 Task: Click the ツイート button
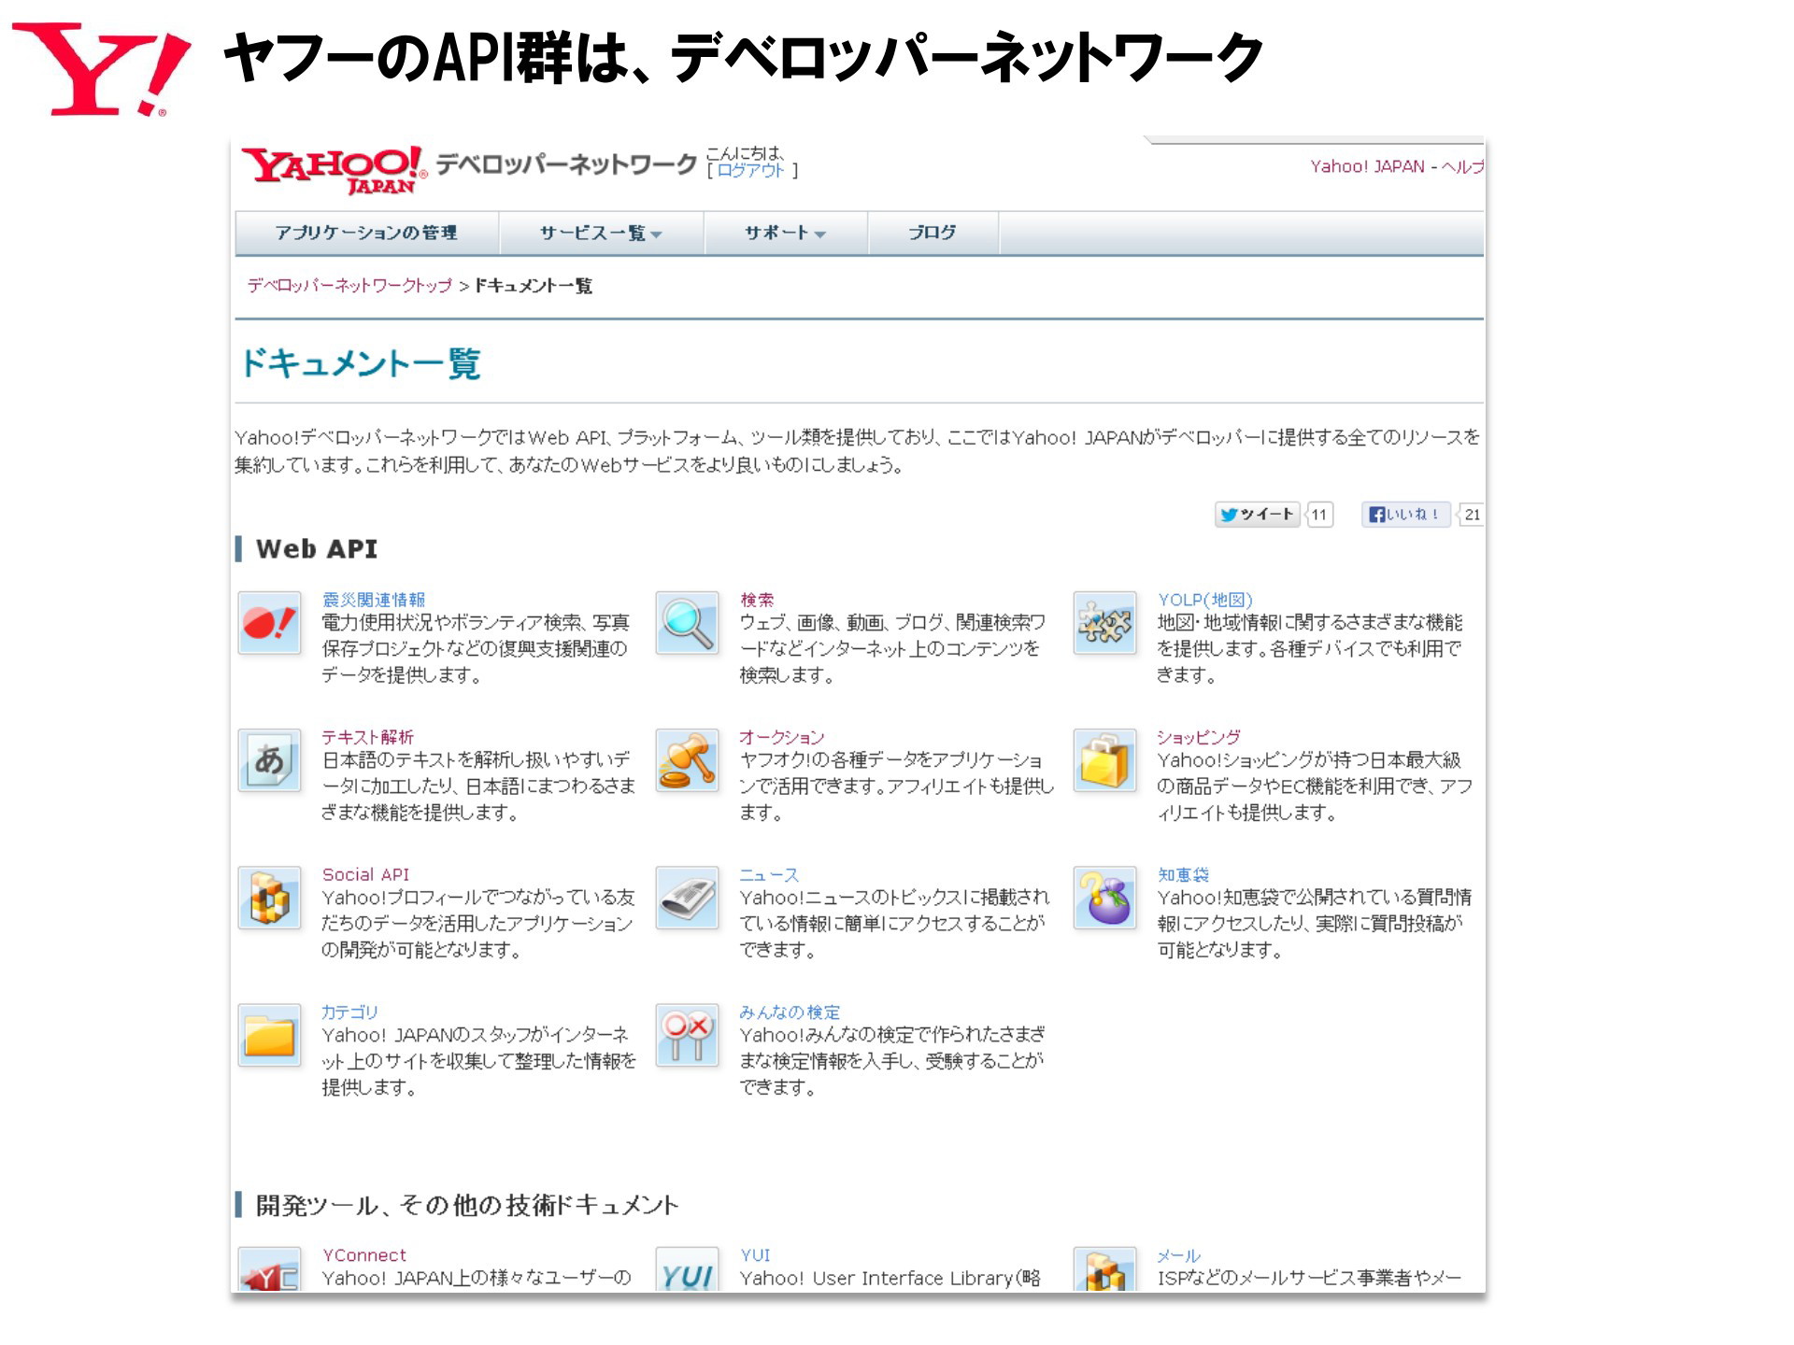1257,515
